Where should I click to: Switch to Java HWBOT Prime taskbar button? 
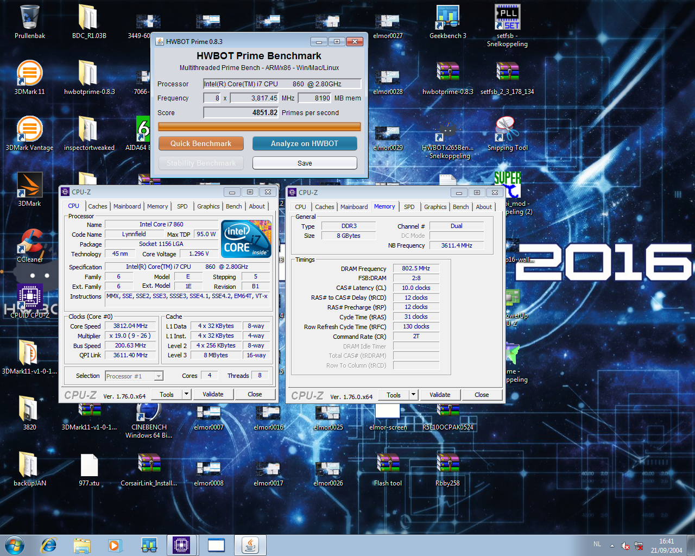pyautogui.click(x=250, y=545)
